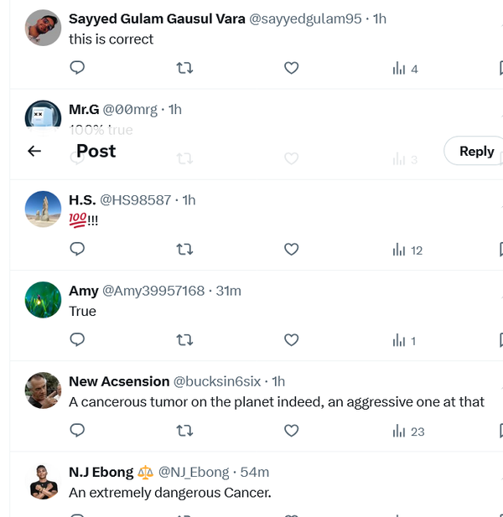Viewport: 503px width, 517px height.
Task: Like the "this is correct" post
Action: click(x=291, y=68)
